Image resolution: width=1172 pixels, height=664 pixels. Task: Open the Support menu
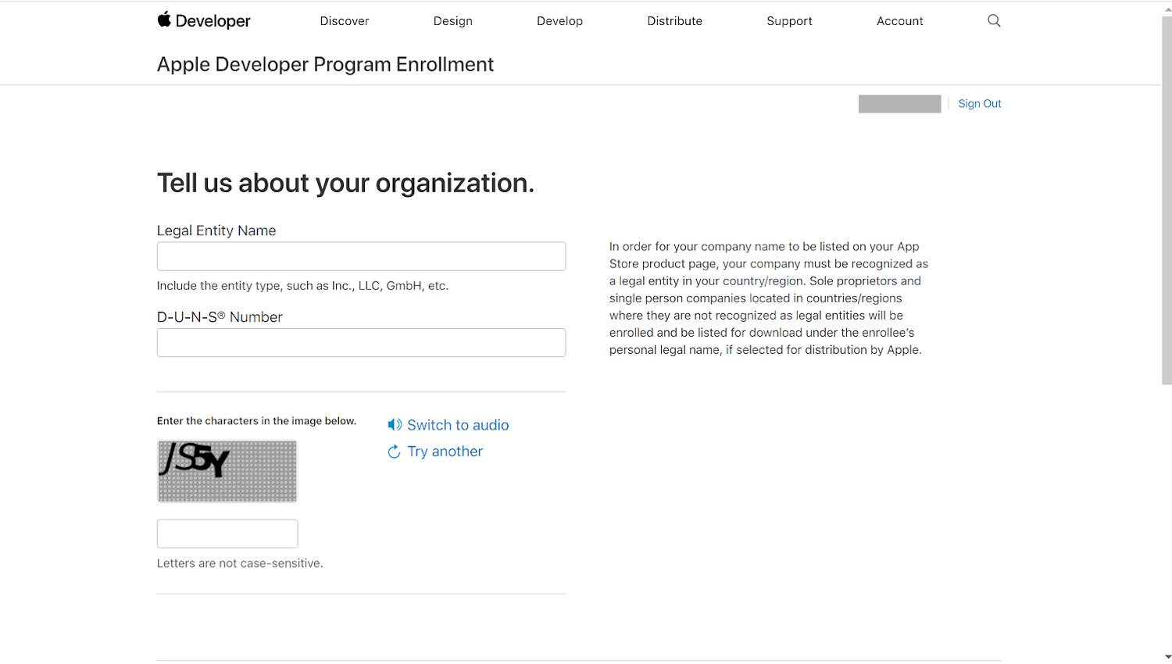pos(789,21)
